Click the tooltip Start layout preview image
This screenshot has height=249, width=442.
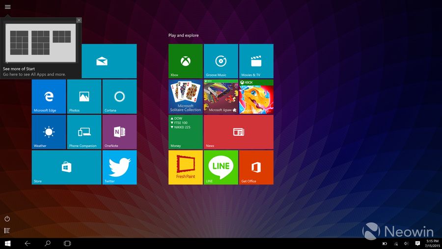[41, 43]
